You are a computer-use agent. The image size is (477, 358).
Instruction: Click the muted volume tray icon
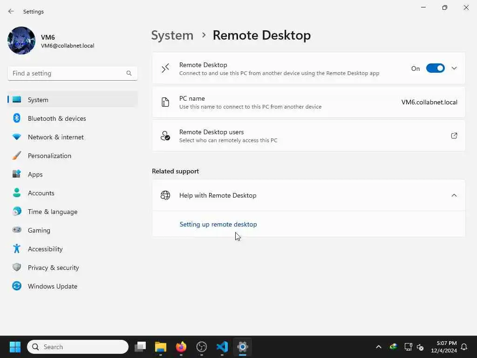420,347
